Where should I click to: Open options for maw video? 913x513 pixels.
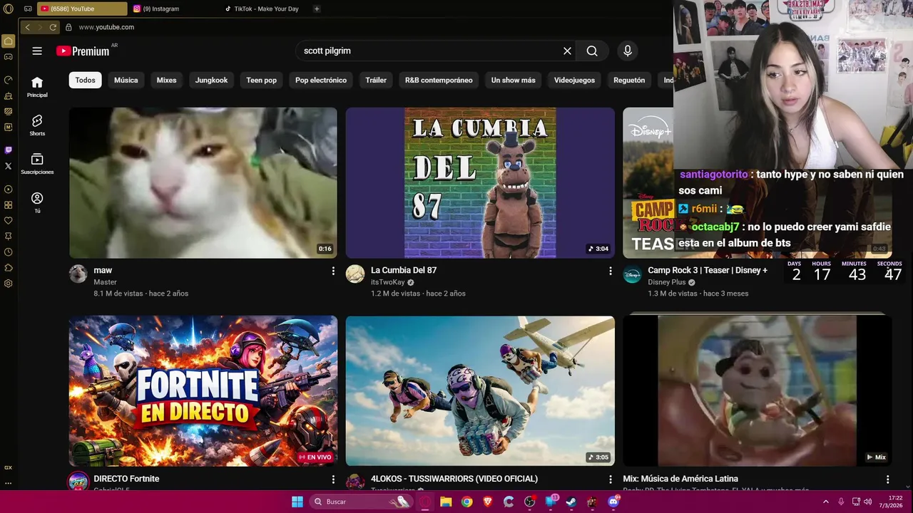[x=333, y=271]
